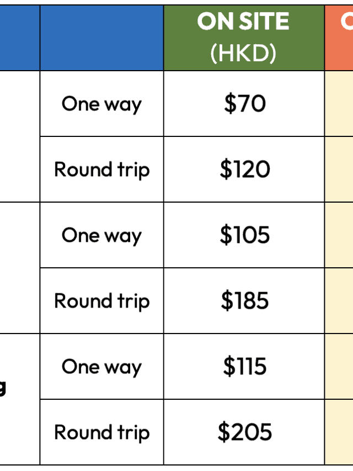Select the Round trip label beside $185

(101, 301)
